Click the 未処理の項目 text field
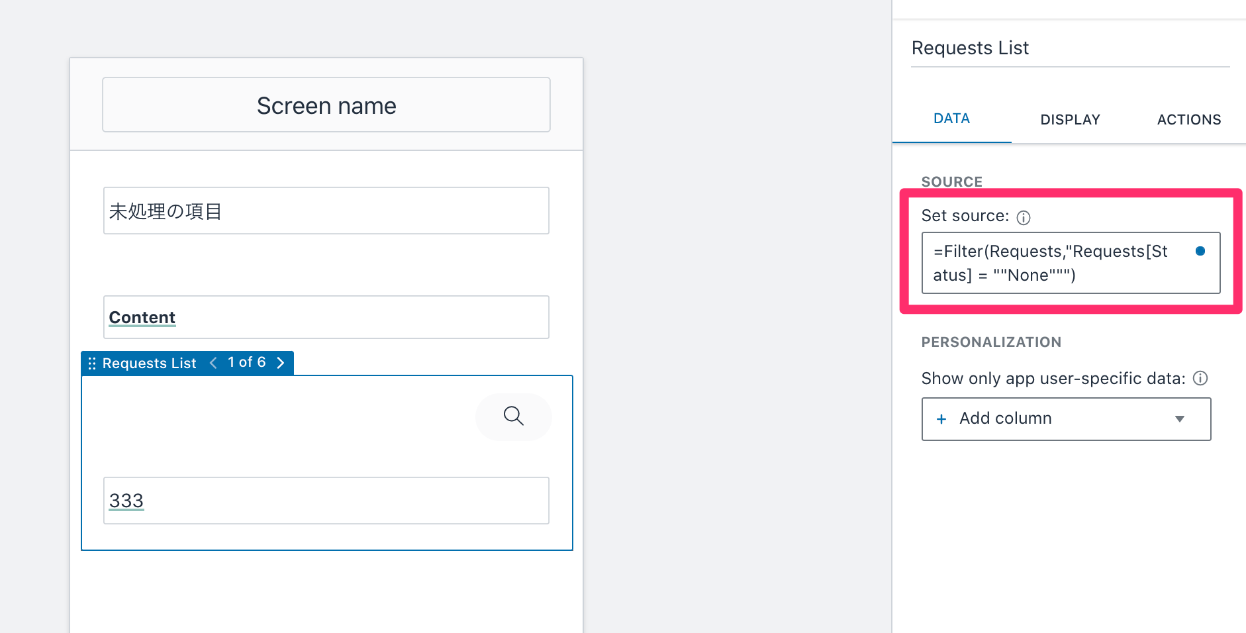1246x633 pixels. [x=326, y=211]
